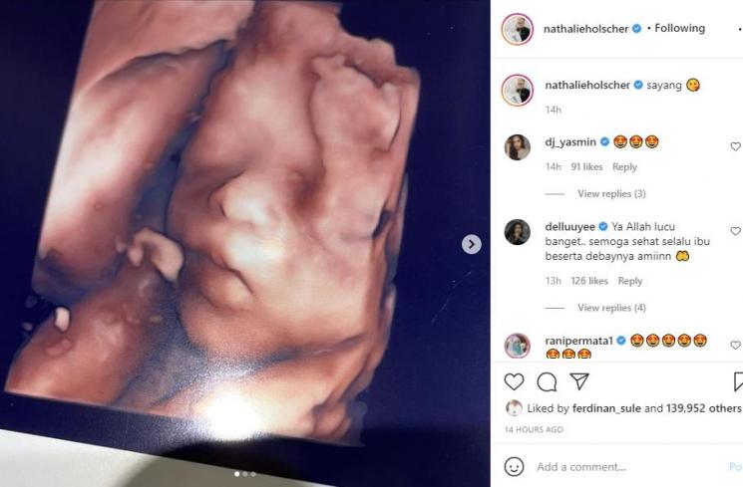Like dj_yasmin's comment with the heart

(735, 146)
